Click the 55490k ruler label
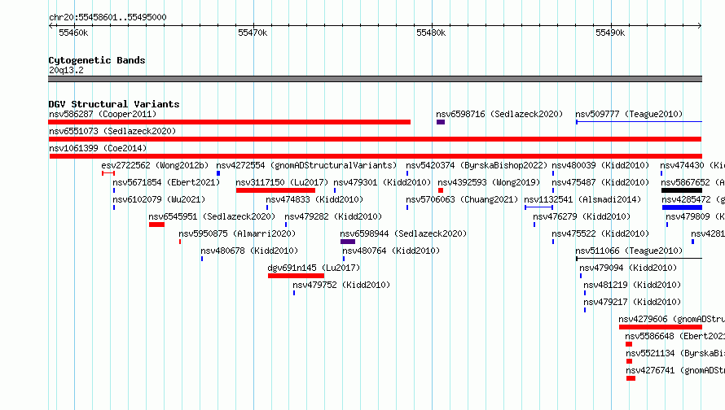This screenshot has height=410, width=725. point(610,33)
